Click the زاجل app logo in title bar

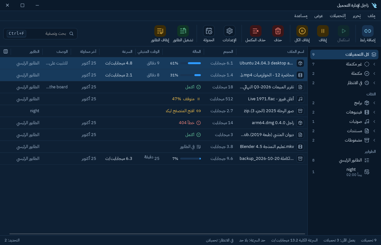coord(374,5)
